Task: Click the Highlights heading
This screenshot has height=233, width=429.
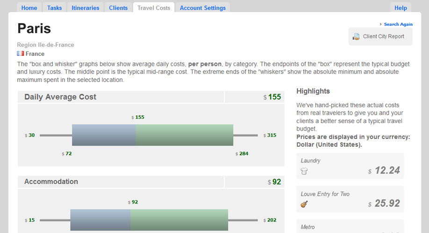Action: 313,91
